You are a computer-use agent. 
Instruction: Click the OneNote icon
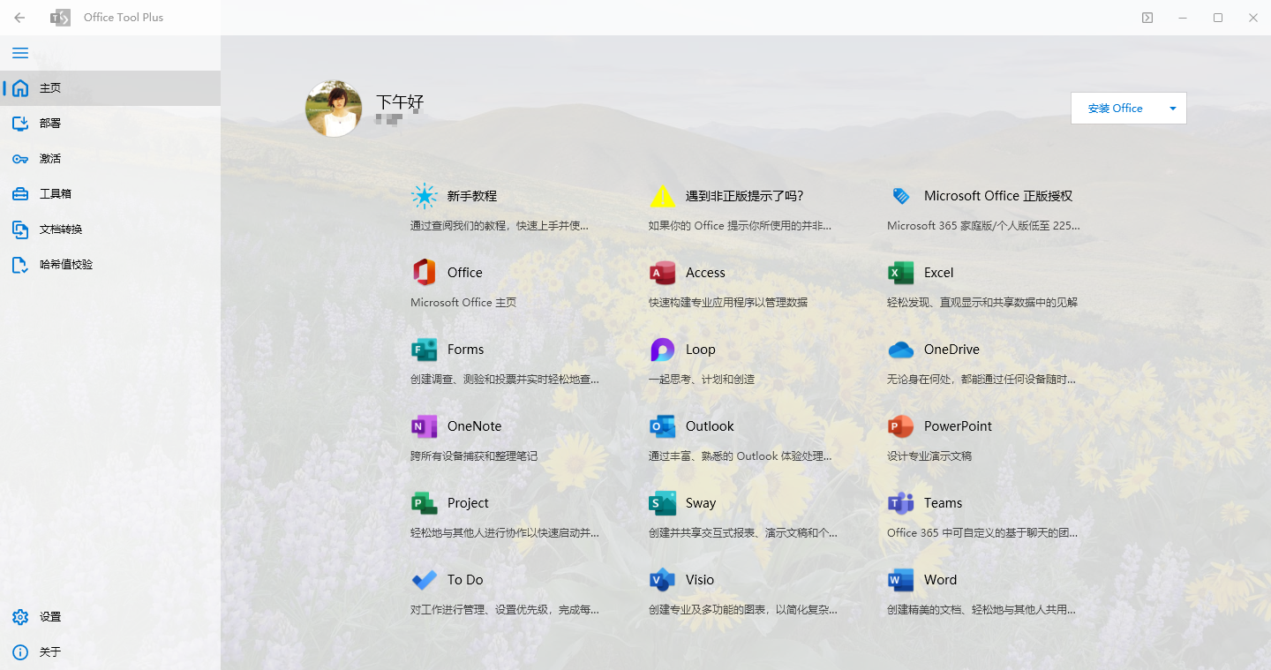(x=424, y=426)
